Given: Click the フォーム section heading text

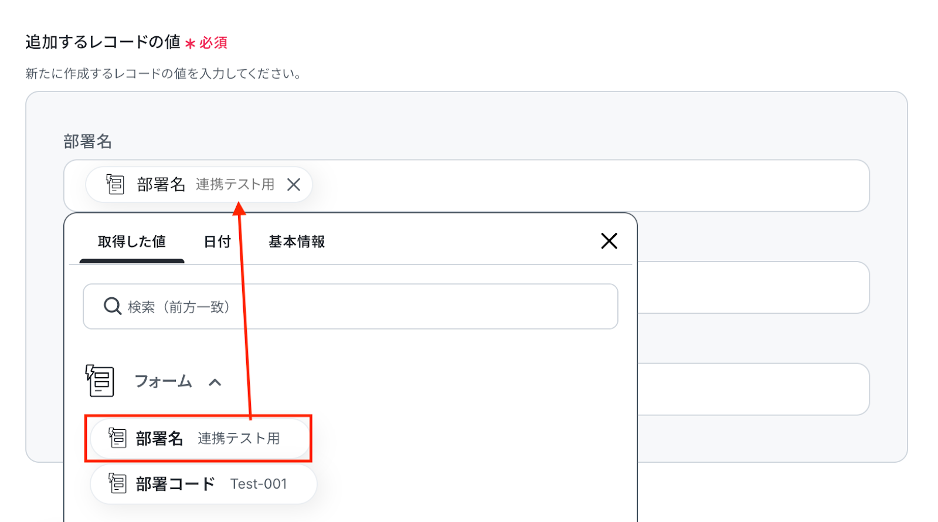Looking at the screenshot, I should click(164, 382).
